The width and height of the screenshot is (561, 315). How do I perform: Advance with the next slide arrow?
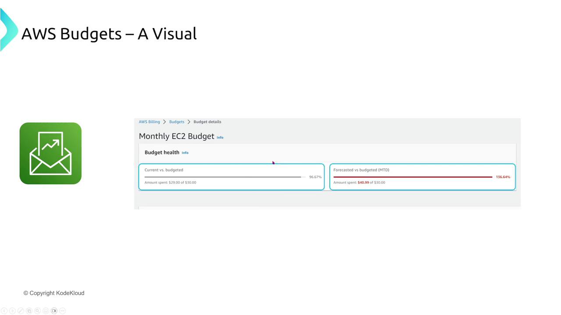pos(12,311)
